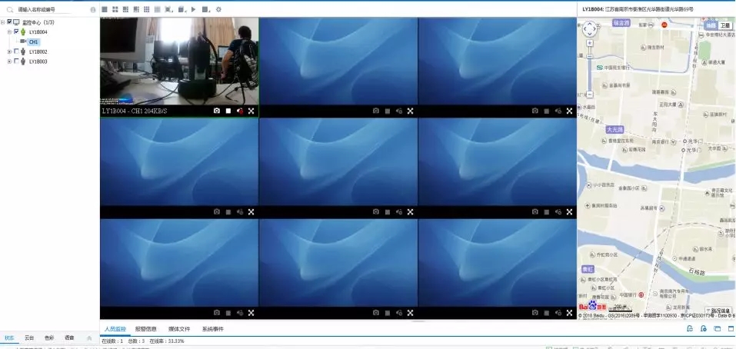Screen dimensions: 736x349
Task: Click snapshot icon in bottom-left video pane
Action: [216, 312]
